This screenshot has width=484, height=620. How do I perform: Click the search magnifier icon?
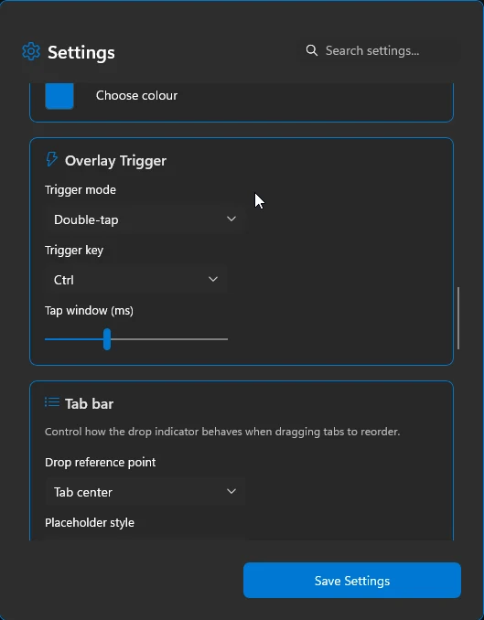click(311, 50)
